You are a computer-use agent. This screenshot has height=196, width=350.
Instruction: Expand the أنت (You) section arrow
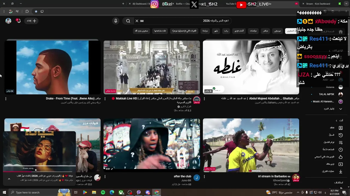(x=336, y=121)
